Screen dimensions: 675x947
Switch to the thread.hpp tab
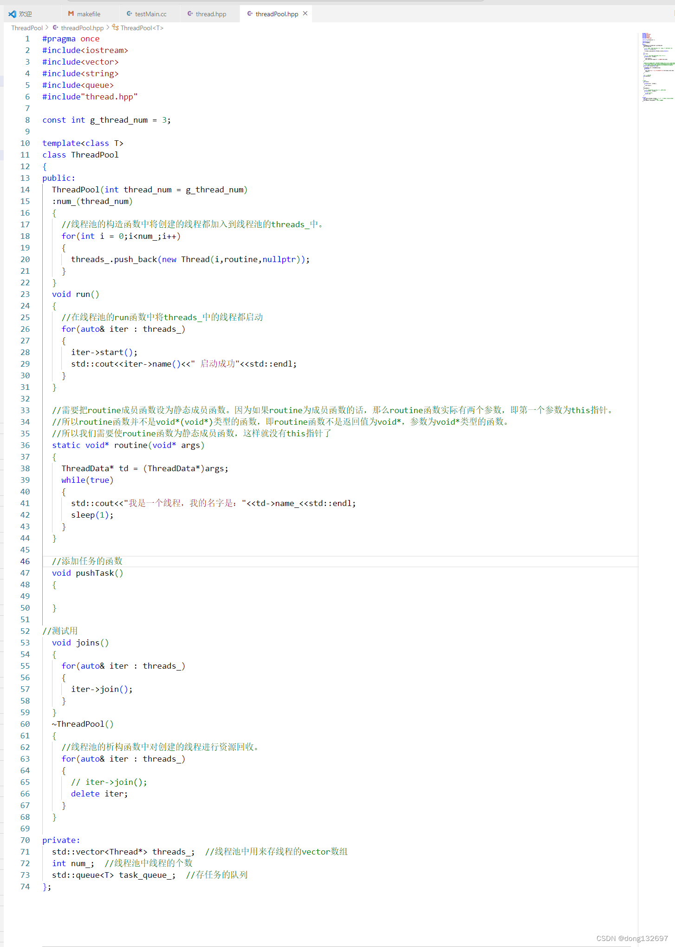[211, 14]
